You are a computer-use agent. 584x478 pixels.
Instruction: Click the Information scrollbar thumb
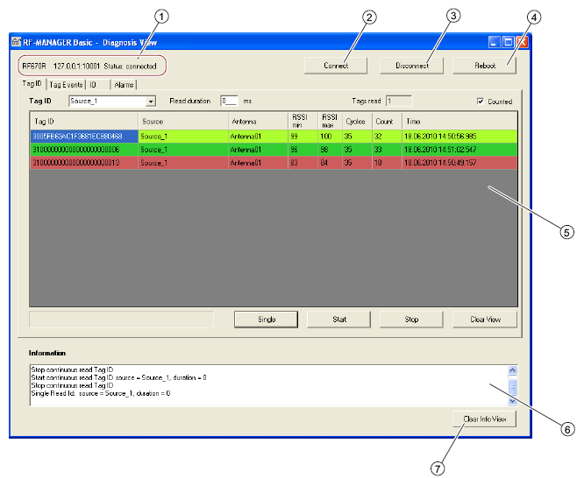point(512,386)
